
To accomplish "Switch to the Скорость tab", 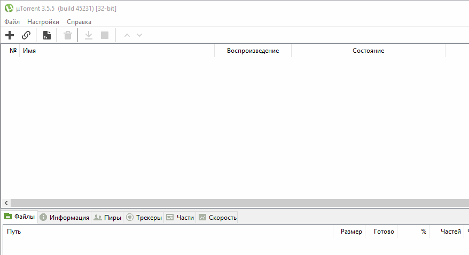I will [x=217, y=218].
